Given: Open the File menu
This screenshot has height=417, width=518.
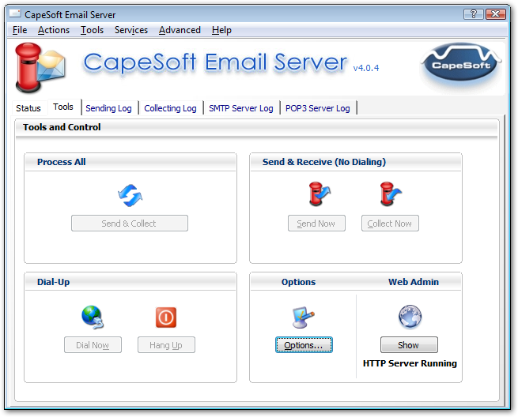Looking at the screenshot, I should 20,30.
